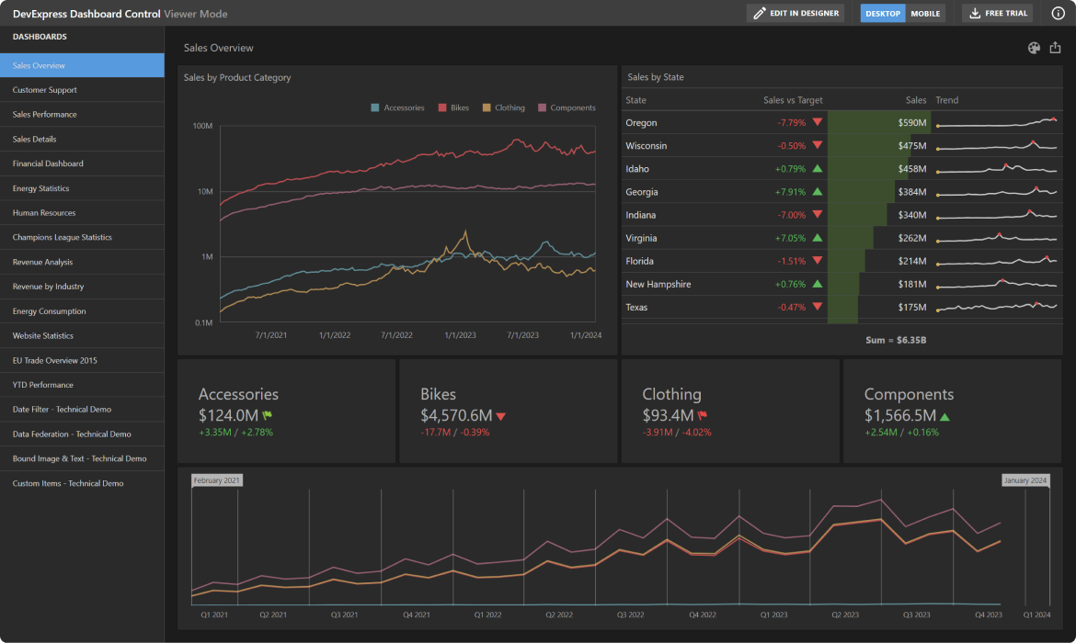Screen dimensions: 1076x643
Task: Open the color scheme palette icon
Action: pyautogui.click(x=1034, y=47)
